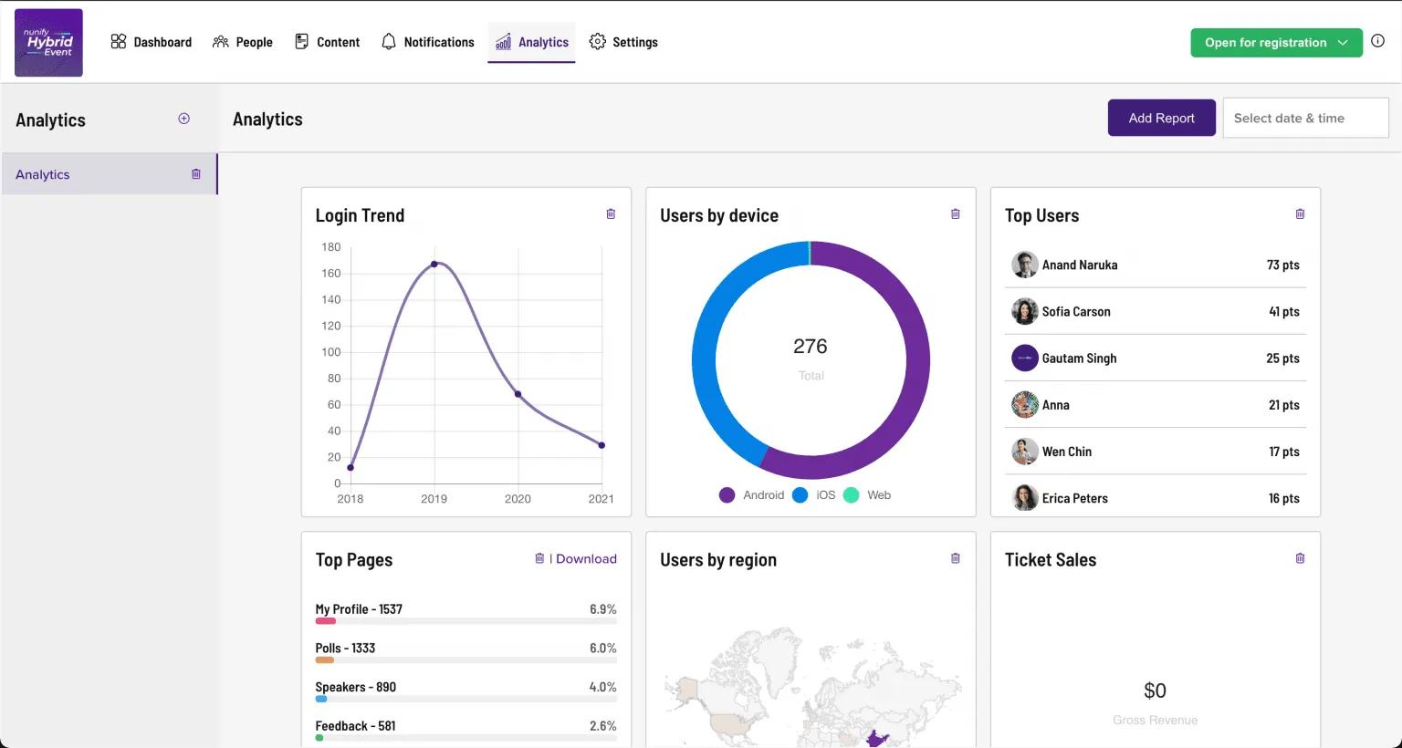Click Gautam Singh's avatar
The width and height of the screenshot is (1402, 748).
coord(1025,358)
